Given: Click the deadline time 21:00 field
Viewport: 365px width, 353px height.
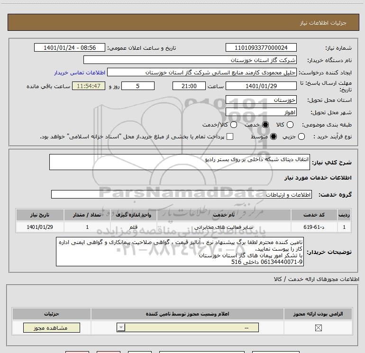Looking at the screenshot, I should [189, 86].
